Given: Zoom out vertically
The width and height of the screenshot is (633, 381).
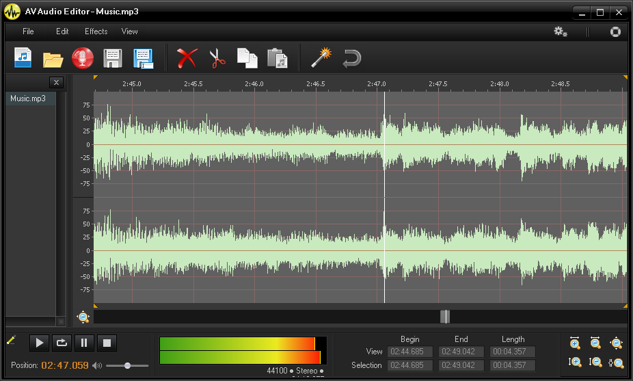Looking at the screenshot, I should [595, 362].
